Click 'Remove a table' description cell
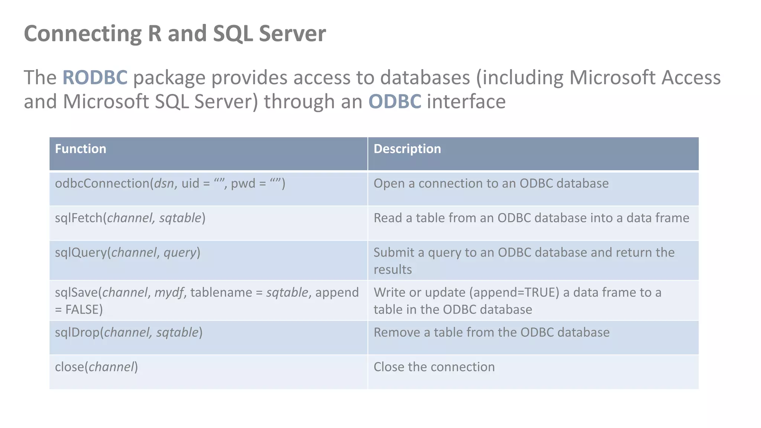The image size is (761, 428). point(491,333)
